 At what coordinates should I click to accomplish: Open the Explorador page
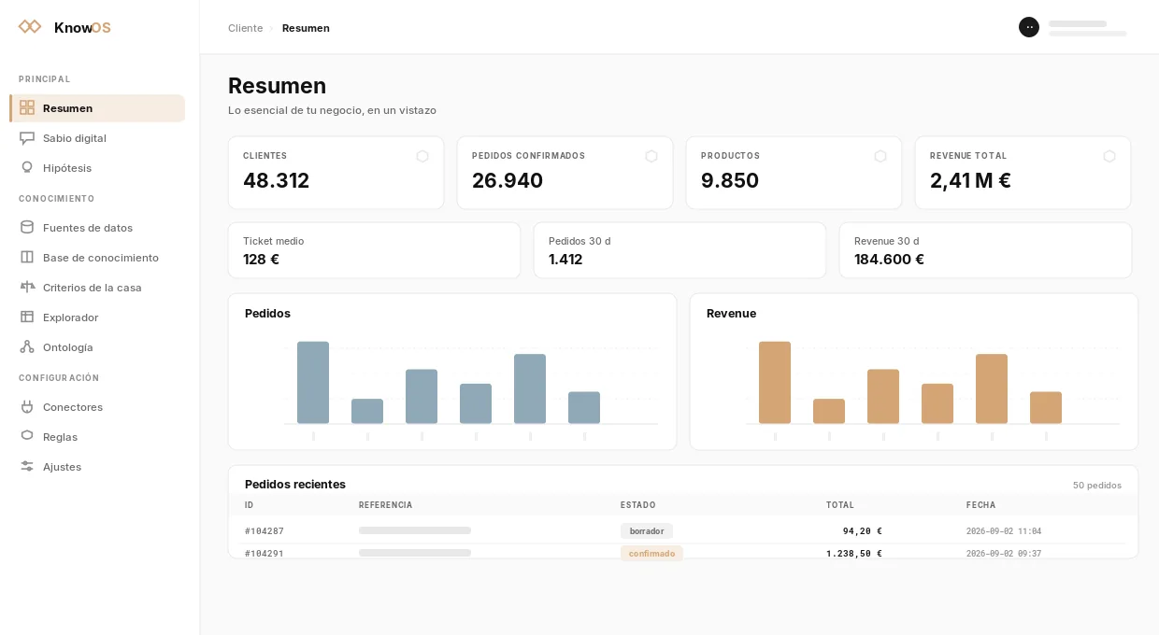coord(97,317)
